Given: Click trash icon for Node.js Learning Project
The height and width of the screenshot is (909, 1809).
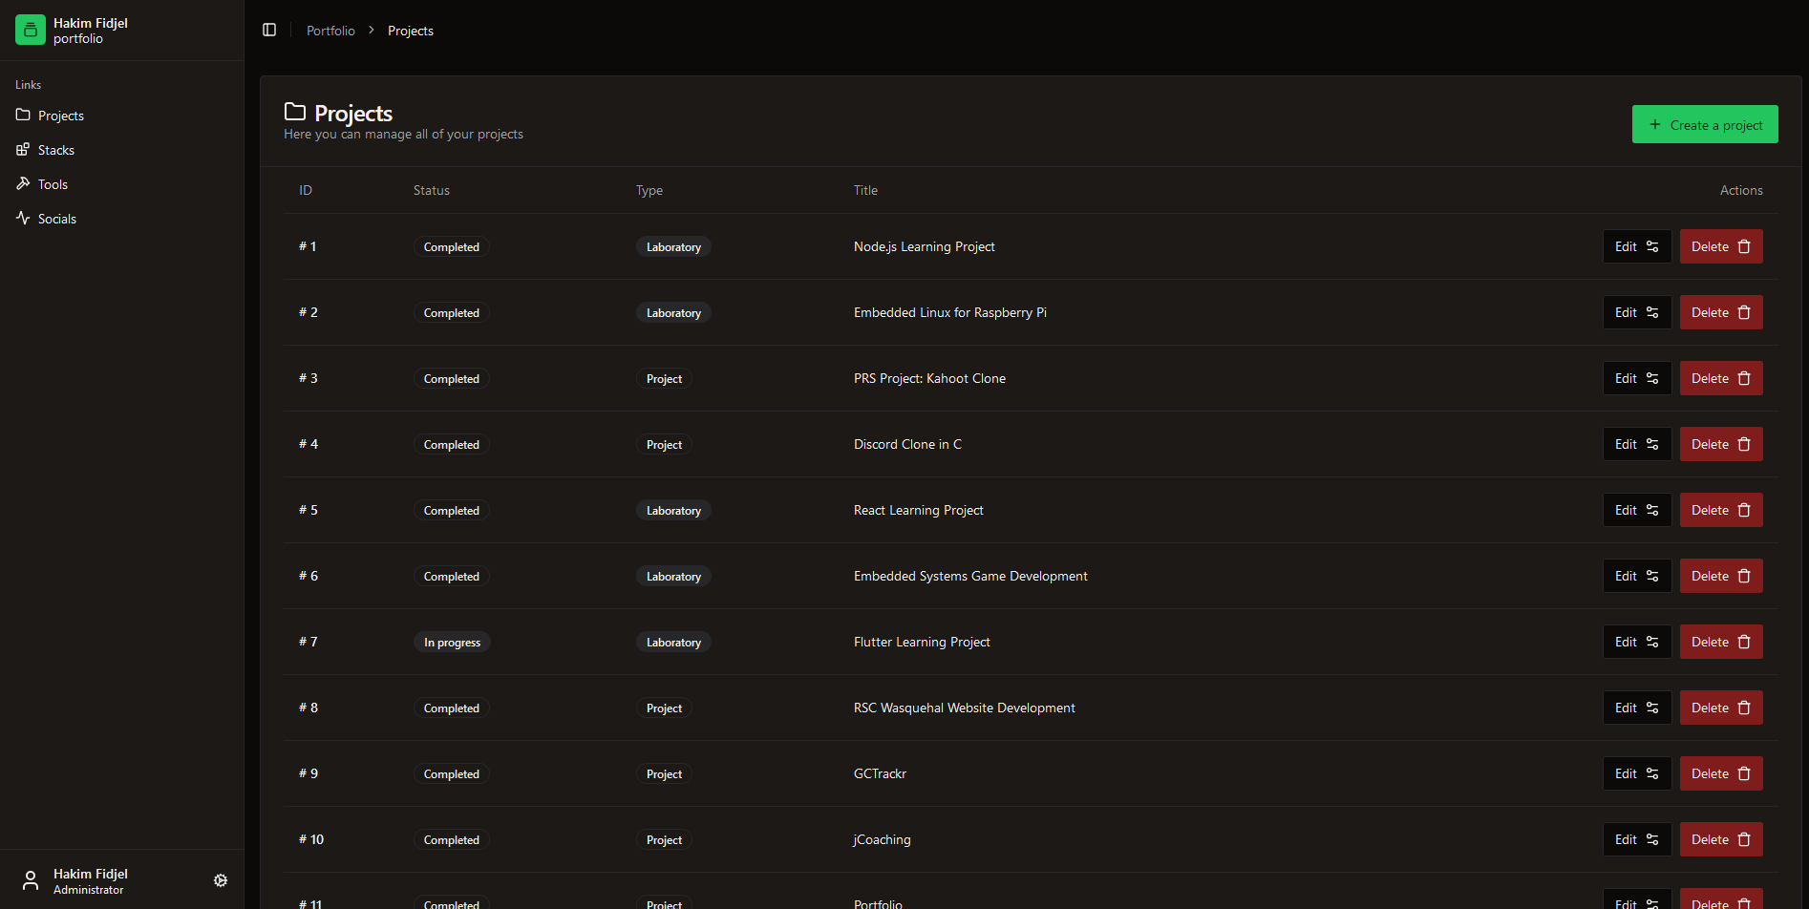Looking at the screenshot, I should (1744, 246).
